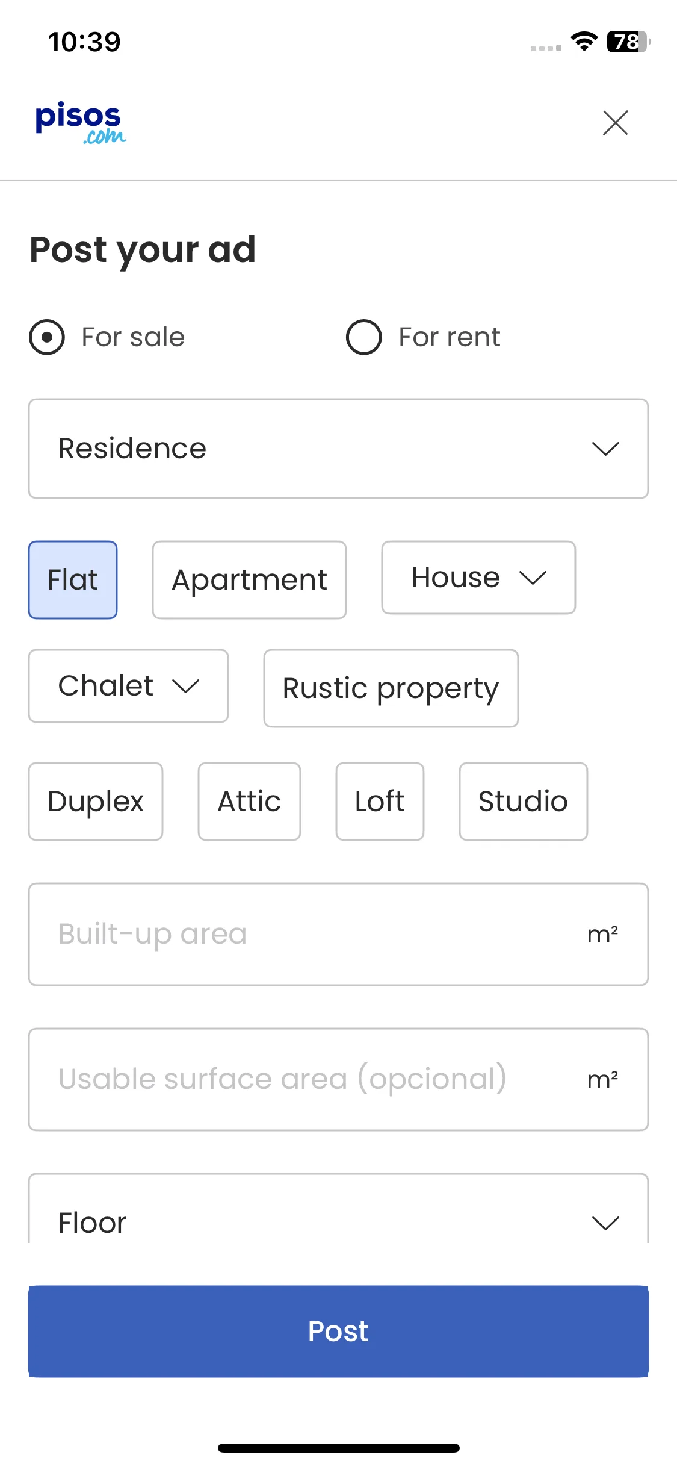
Task: Select the For sale radio button
Action: pyautogui.click(x=47, y=337)
